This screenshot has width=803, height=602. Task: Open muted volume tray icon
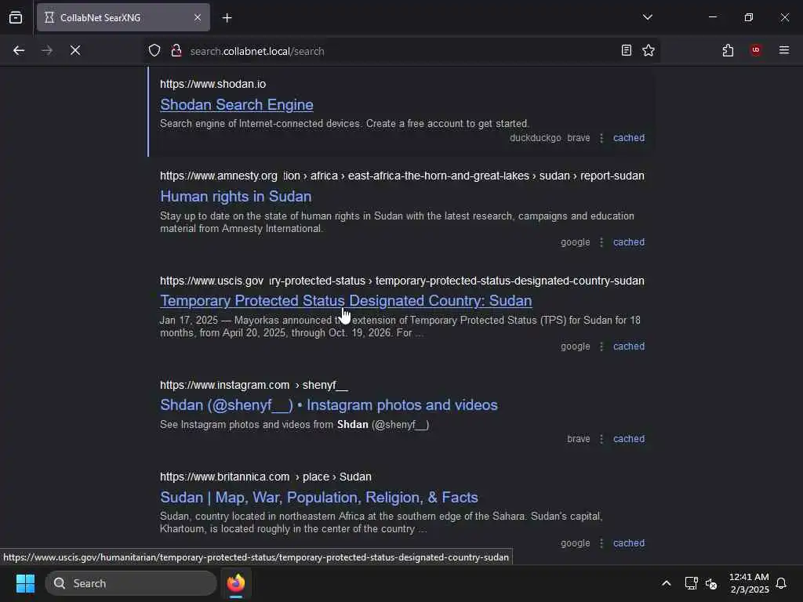711,583
